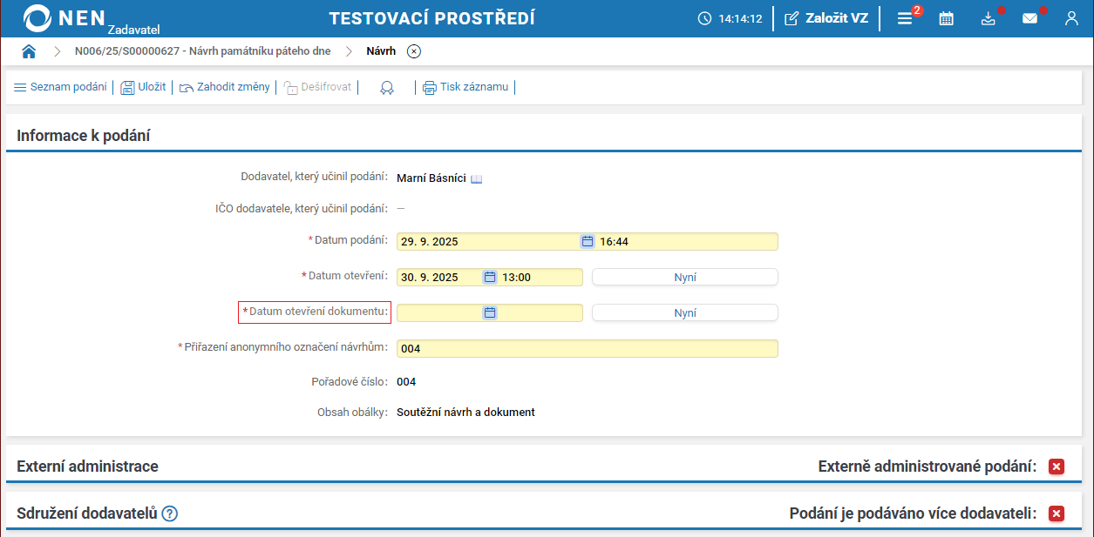This screenshot has width=1094, height=537.
Task: Open supplier detail book icon next to Marní Básníci
Action: click(477, 178)
